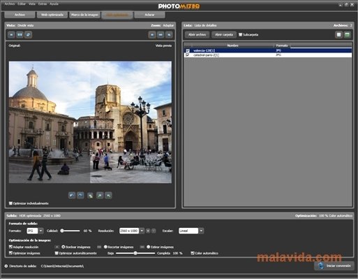
Task: Select Estirar imágenes radio option
Action: pos(149,247)
